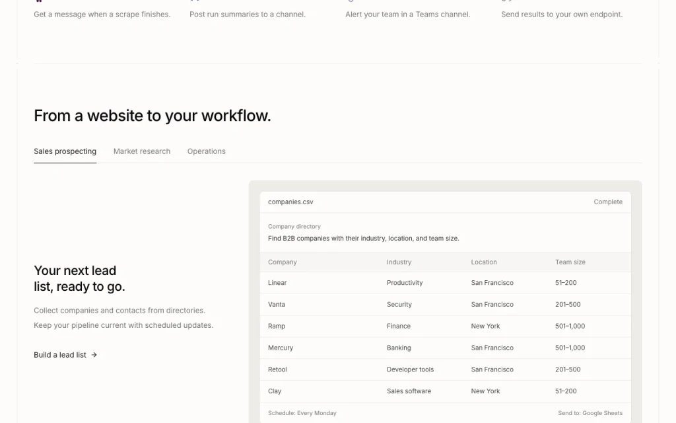
Task: Click the Sales software industry cell
Action: pyautogui.click(x=409, y=391)
